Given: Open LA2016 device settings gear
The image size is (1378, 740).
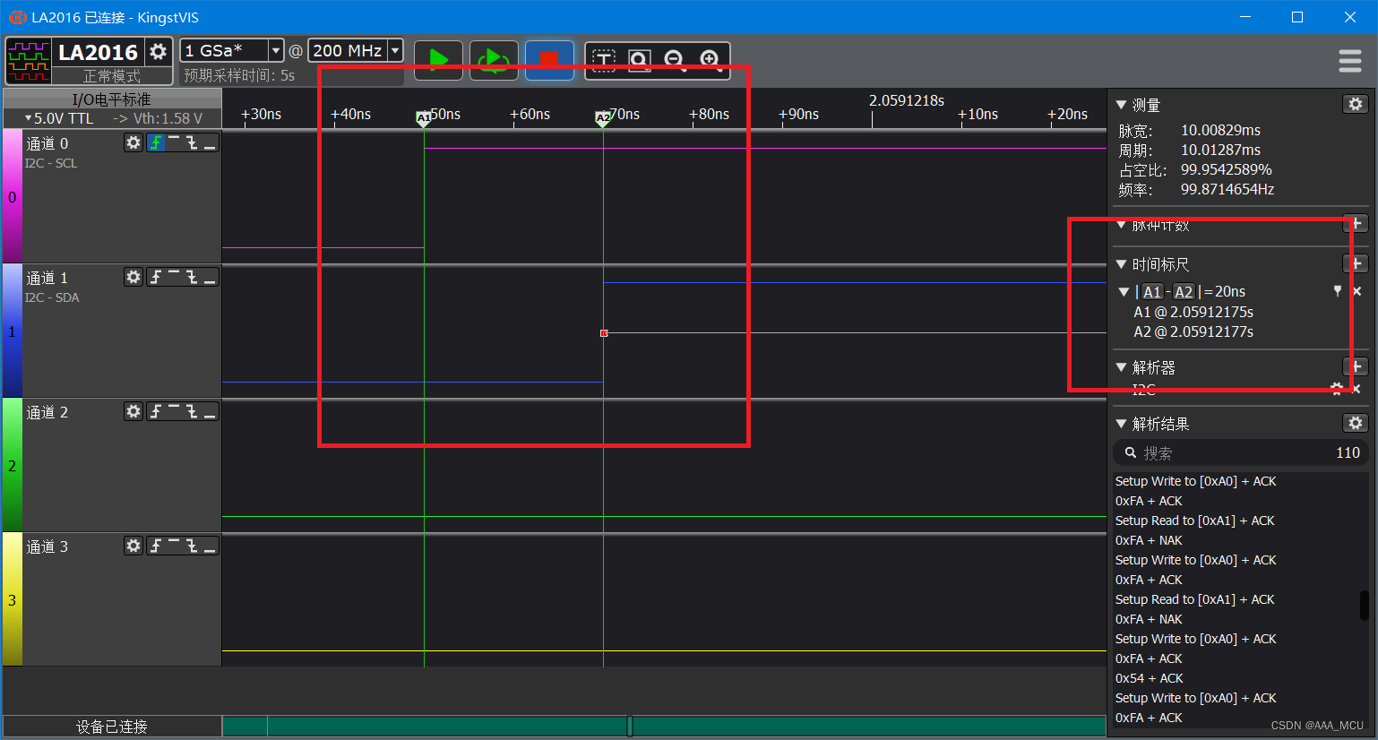Looking at the screenshot, I should [x=159, y=51].
